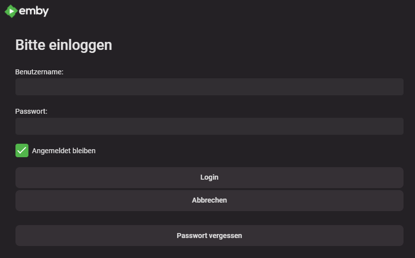Screen dimensions: 415x258
Task: Click the white checkmark in green box
Action: 22,150
